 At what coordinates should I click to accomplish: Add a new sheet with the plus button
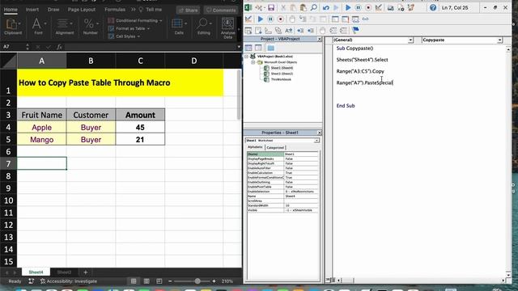(85, 272)
